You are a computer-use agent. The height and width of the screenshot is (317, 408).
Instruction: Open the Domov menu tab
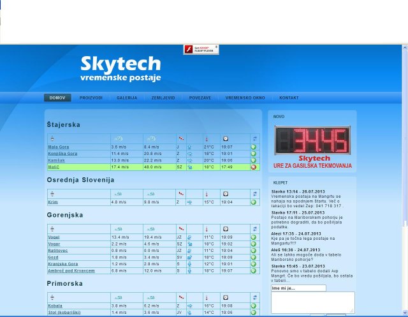point(57,98)
